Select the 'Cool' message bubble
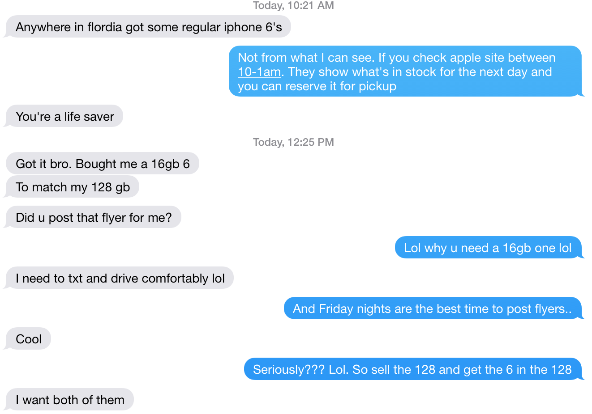 pos(28,339)
